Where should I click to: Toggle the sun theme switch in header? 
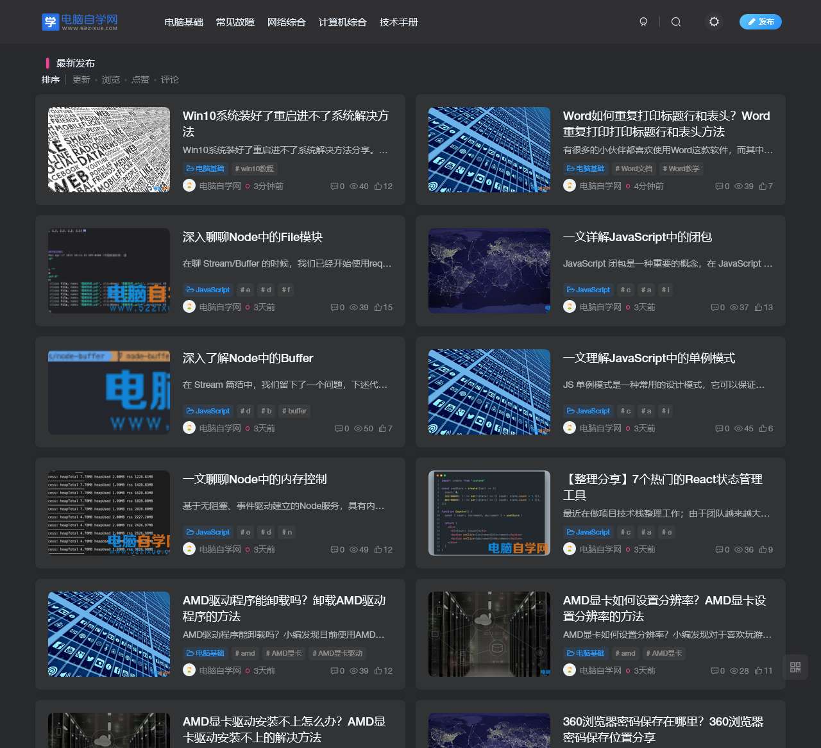click(714, 22)
